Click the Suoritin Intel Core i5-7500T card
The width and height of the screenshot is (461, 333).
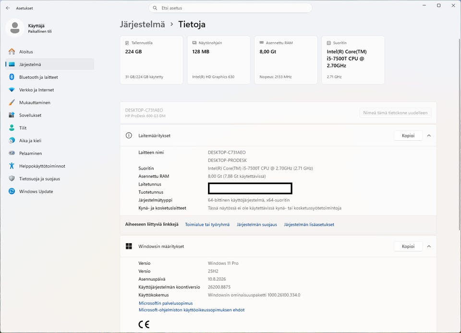click(x=353, y=60)
